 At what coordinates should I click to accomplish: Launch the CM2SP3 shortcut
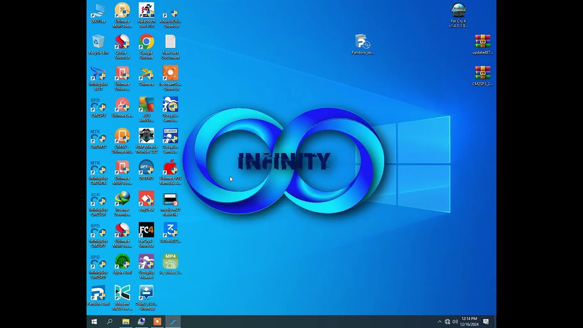[98, 107]
